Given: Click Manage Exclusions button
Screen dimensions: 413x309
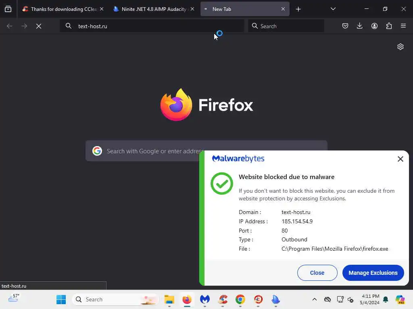Looking at the screenshot, I should click(373, 273).
